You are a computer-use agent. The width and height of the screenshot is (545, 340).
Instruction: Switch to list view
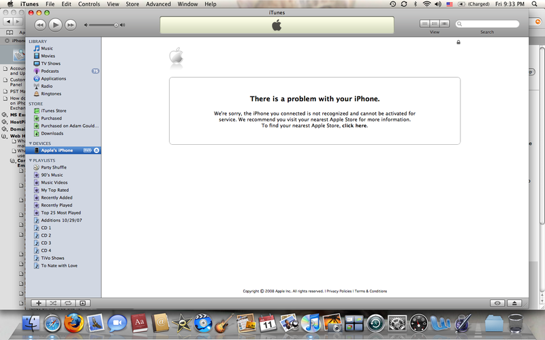pyautogui.click(x=424, y=24)
